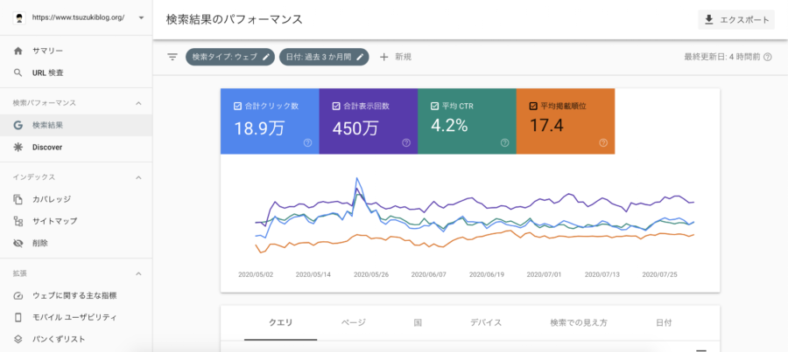Collapse the 拡張 section
Viewport: 788px width, 352px height.
(139, 273)
